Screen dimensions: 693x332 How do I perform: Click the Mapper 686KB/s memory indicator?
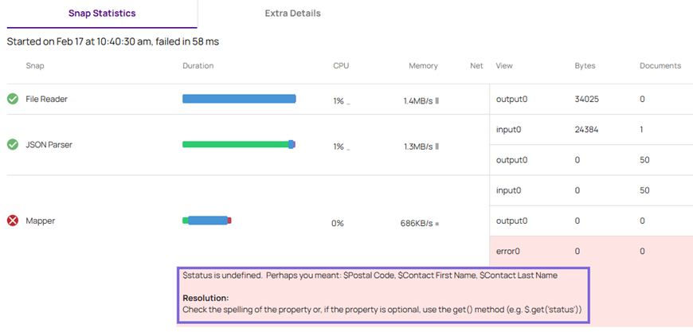pos(419,224)
